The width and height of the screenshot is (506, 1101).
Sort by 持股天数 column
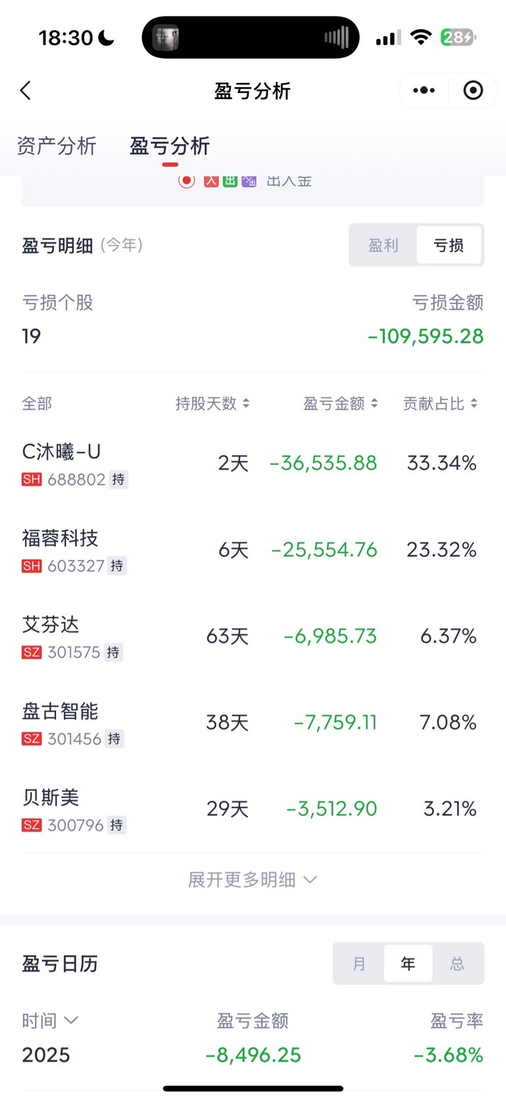(212, 404)
